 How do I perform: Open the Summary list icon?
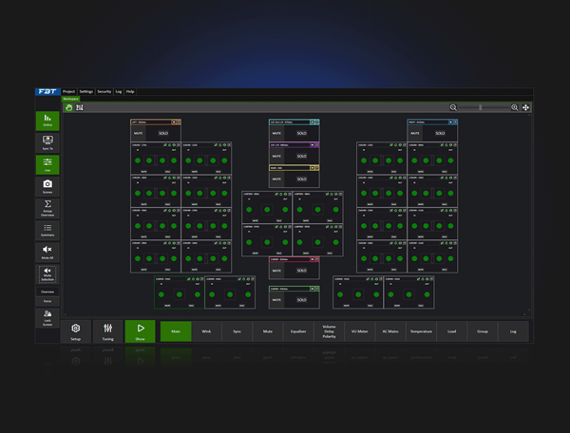(47, 230)
